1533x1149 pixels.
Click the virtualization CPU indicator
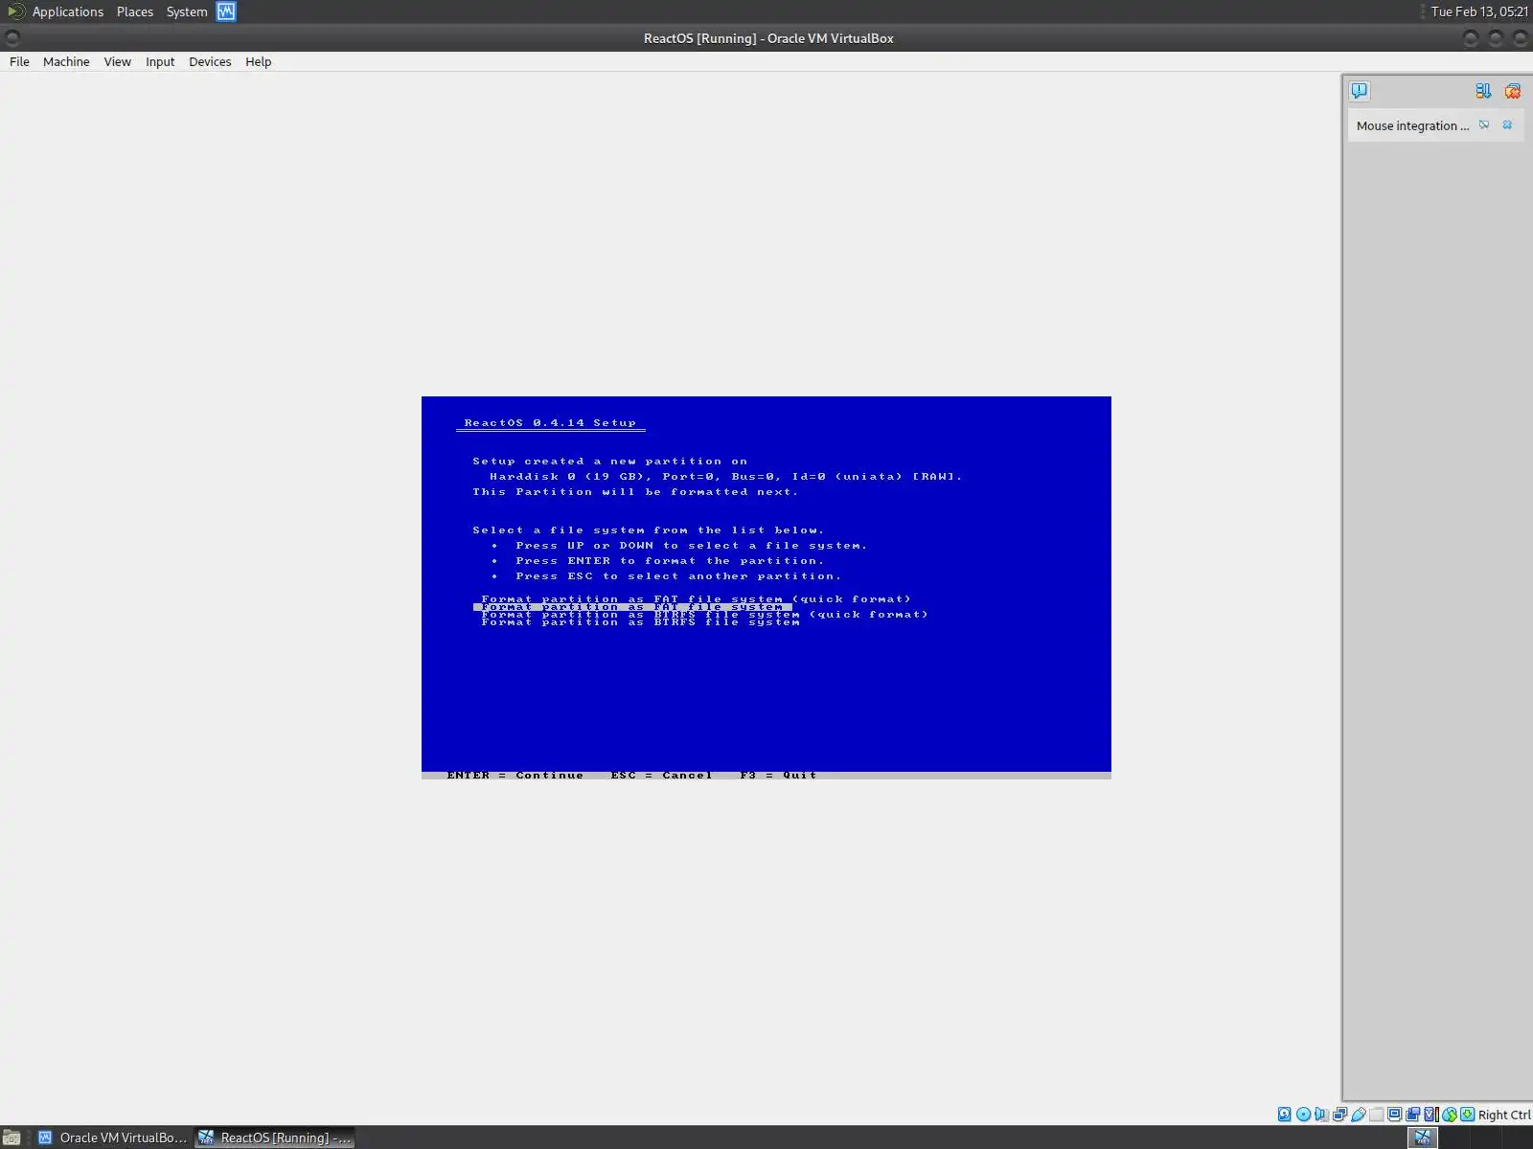coord(1431,1115)
